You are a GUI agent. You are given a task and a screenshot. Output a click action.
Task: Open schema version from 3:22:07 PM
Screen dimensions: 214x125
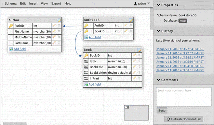[x=180, y=53]
